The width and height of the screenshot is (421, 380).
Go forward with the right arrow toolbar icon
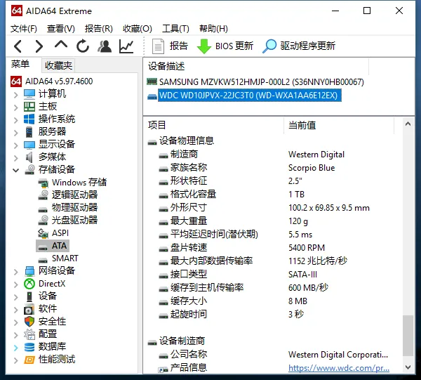pyautogui.click(x=39, y=46)
